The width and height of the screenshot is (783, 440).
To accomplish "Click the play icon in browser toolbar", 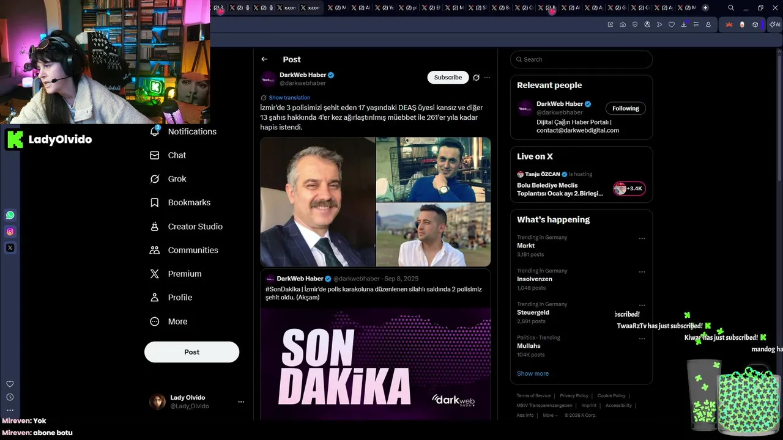I will pos(659,24).
